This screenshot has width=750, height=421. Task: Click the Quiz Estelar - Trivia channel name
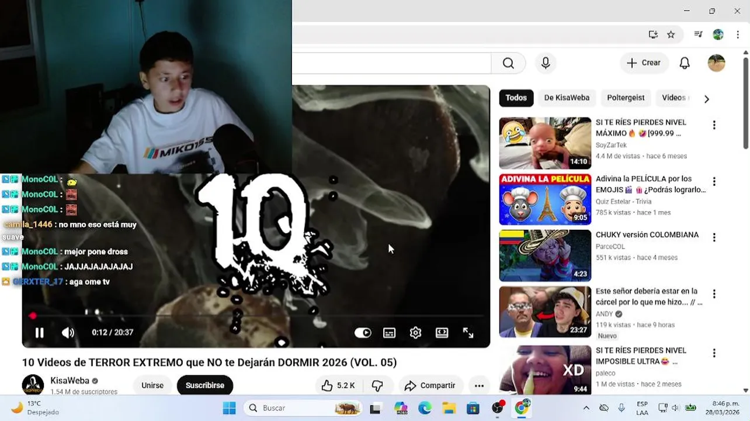click(623, 201)
